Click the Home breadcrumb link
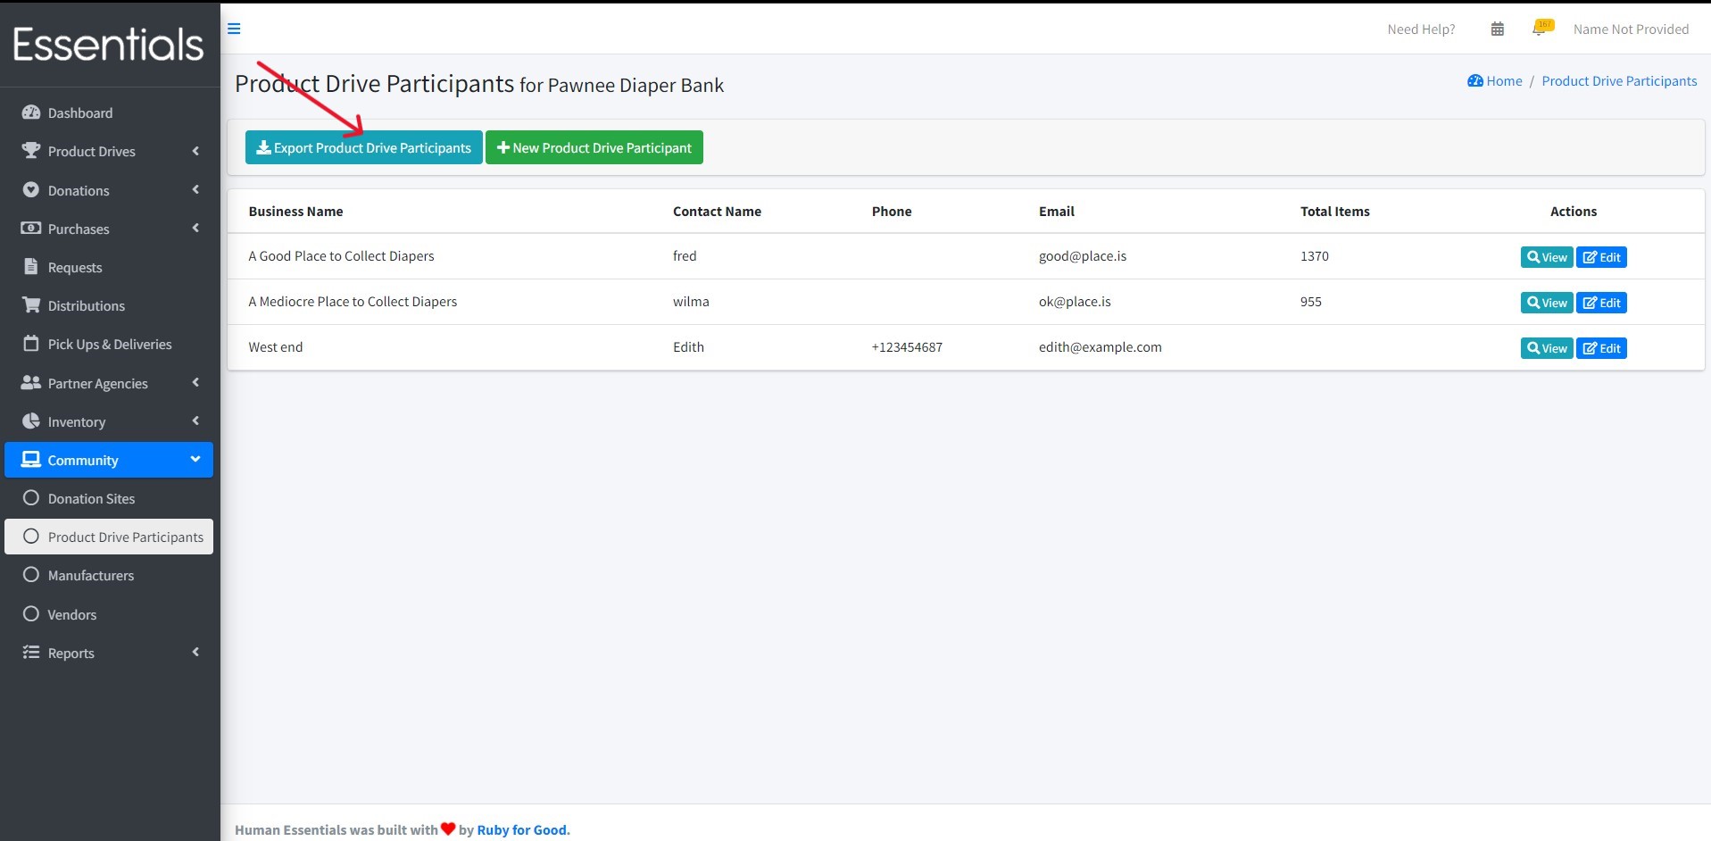The image size is (1711, 841). (x=1504, y=81)
